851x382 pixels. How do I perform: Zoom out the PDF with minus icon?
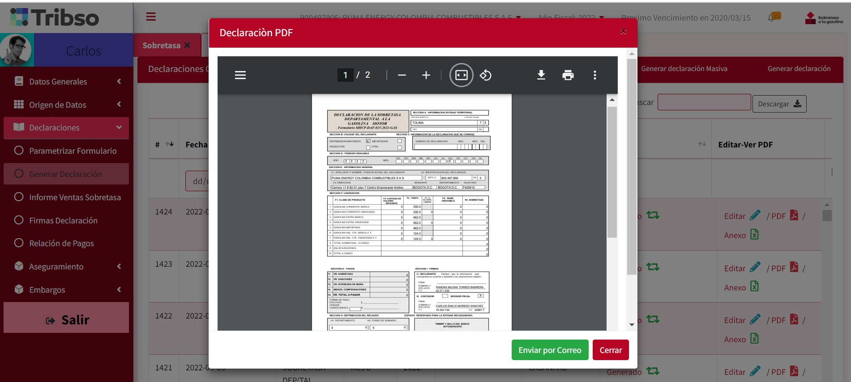pyautogui.click(x=402, y=75)
